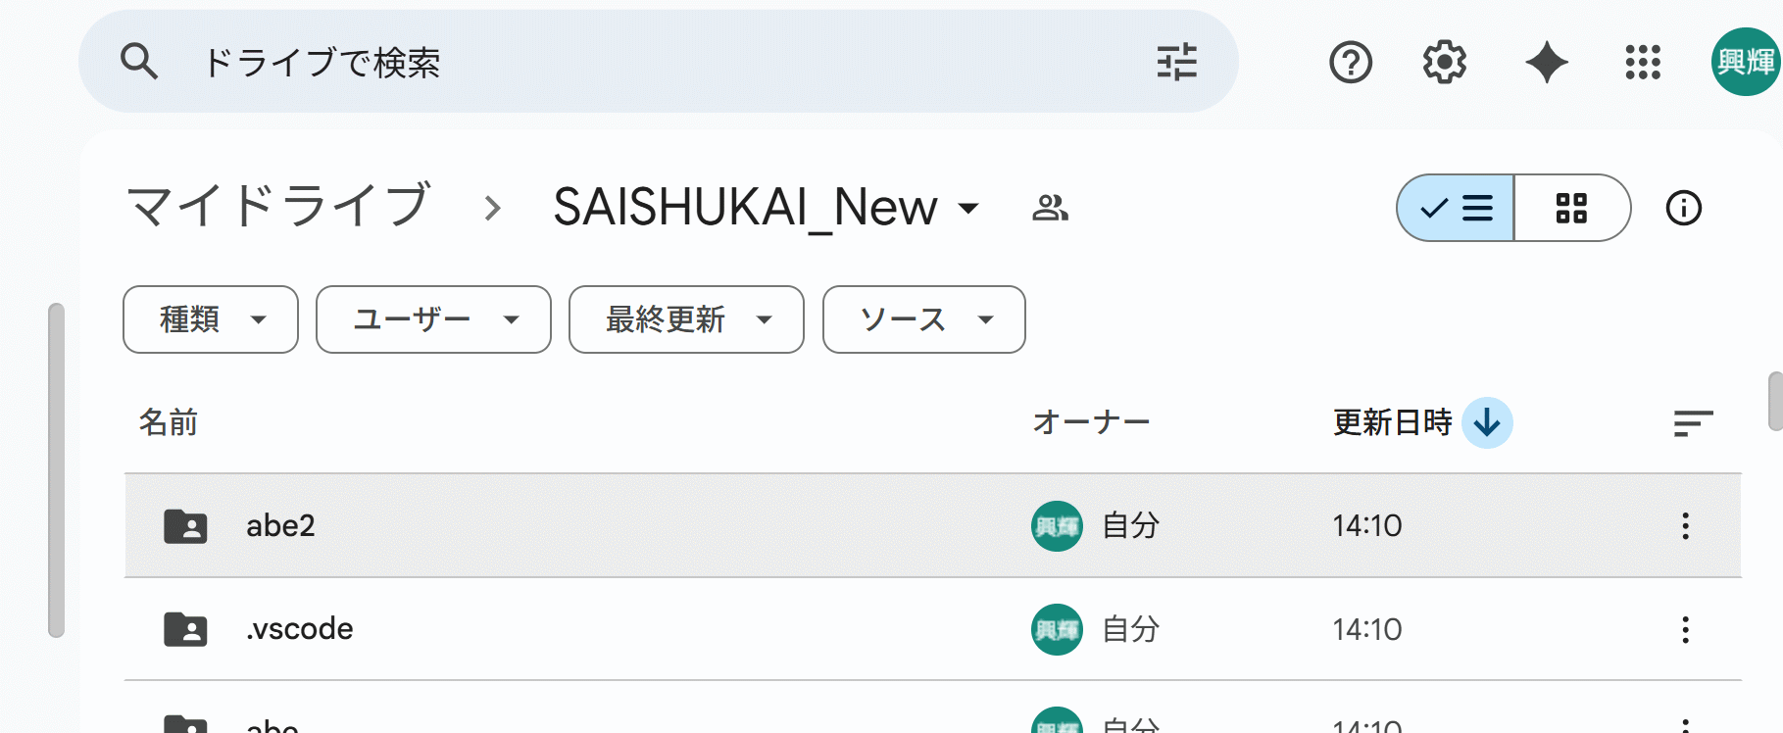Click the Drive search input field

[x=588, y=61]
